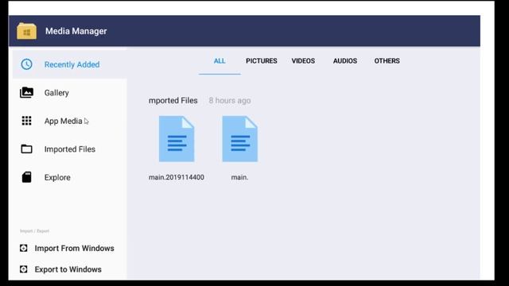
Task: Open Explore section
Action: tap(69, 177)
